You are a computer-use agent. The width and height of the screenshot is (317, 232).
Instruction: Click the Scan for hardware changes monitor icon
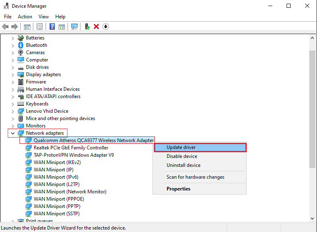tap(74, 26)
